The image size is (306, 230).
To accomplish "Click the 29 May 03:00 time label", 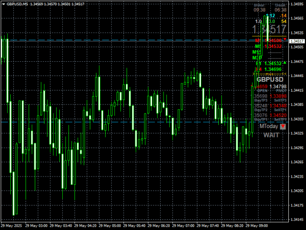I will pos(36,226).
